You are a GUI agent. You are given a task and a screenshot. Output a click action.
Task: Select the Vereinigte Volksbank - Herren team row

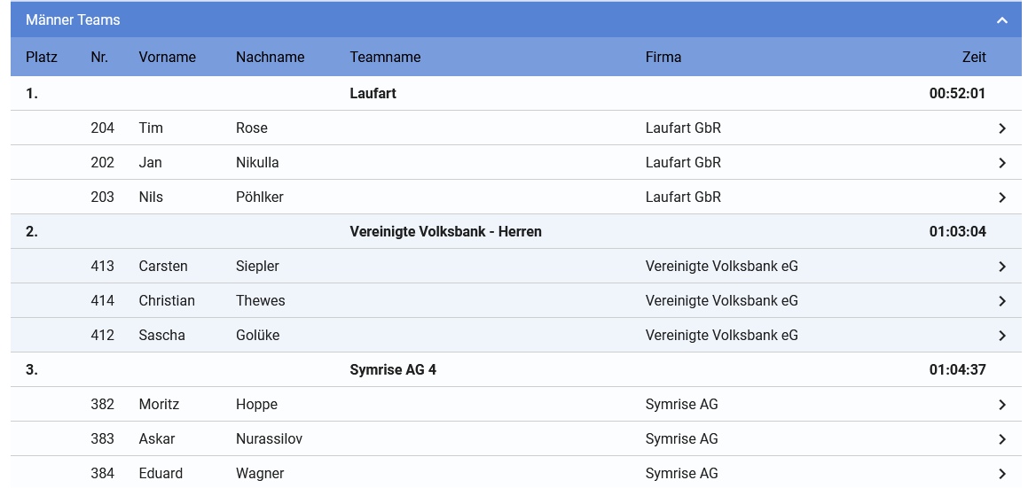[516, 231]
